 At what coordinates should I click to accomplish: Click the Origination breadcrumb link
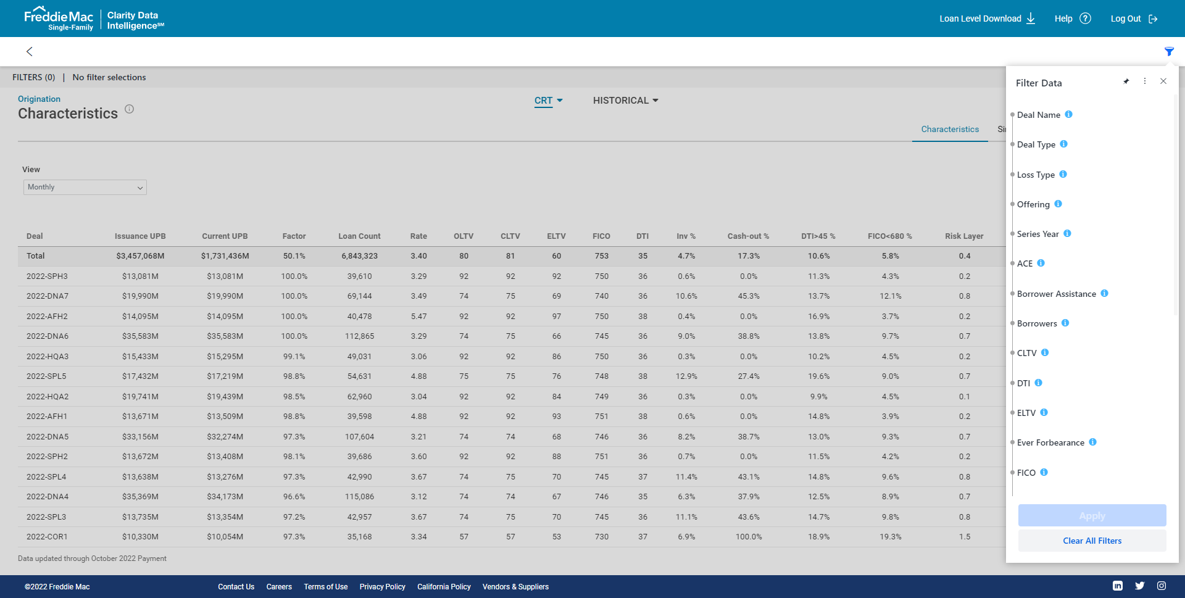click(39, 99)
